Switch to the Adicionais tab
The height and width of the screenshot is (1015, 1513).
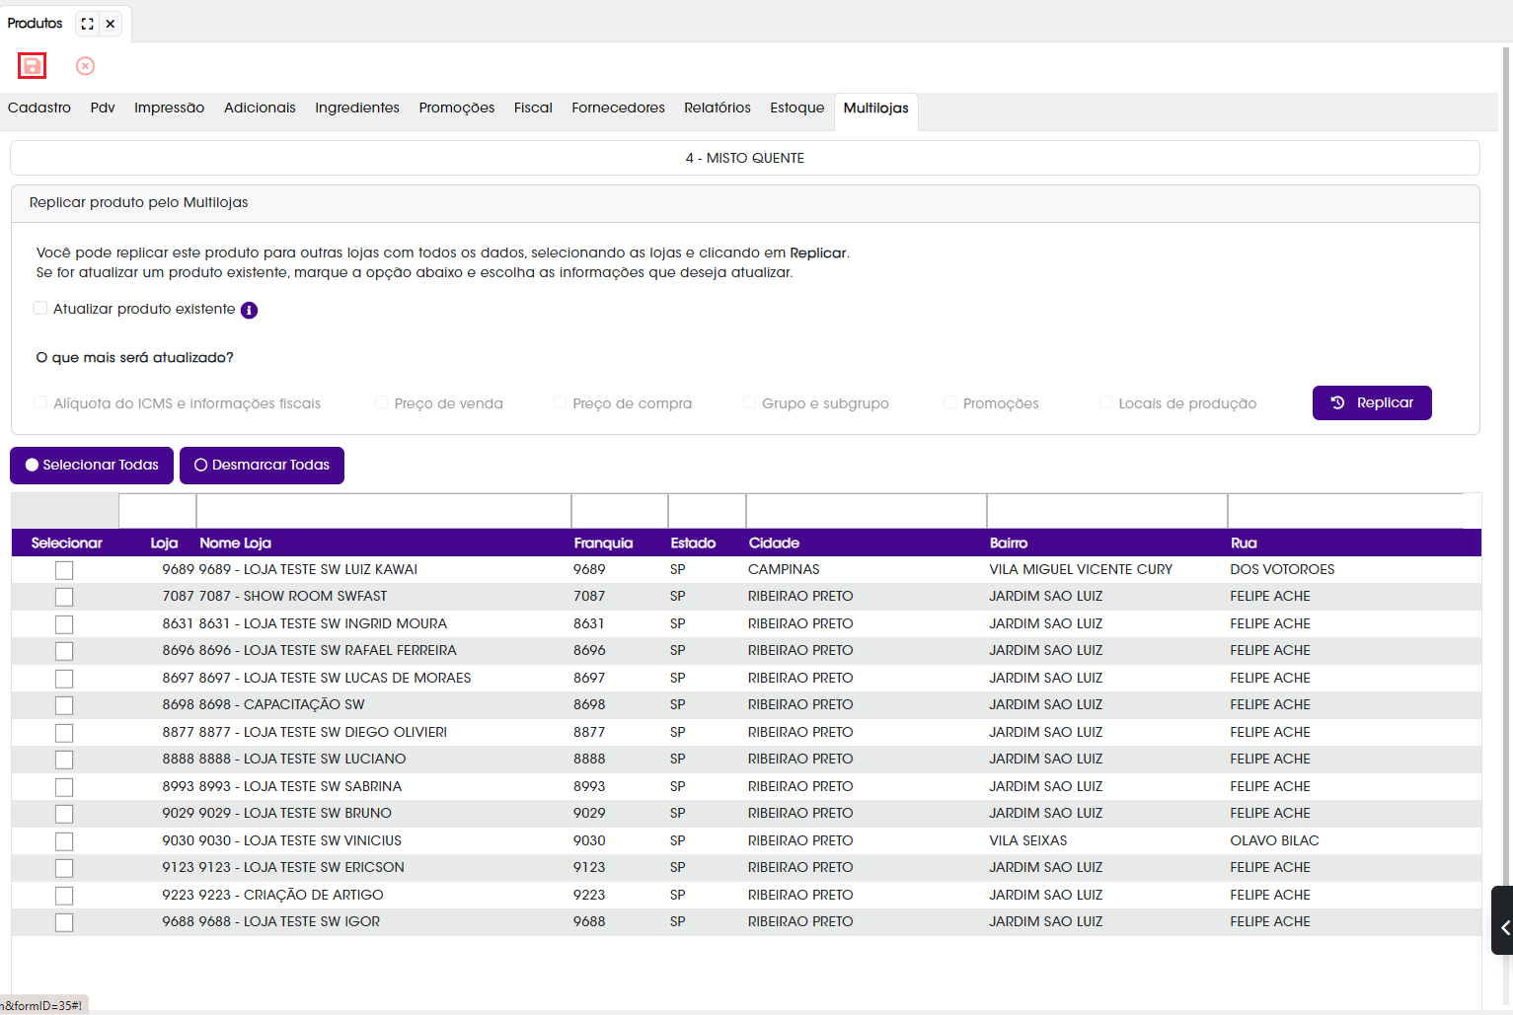(260, 108)
